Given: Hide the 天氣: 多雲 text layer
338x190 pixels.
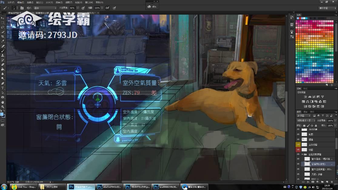Looking at the screenshot, I should point(298,174).
